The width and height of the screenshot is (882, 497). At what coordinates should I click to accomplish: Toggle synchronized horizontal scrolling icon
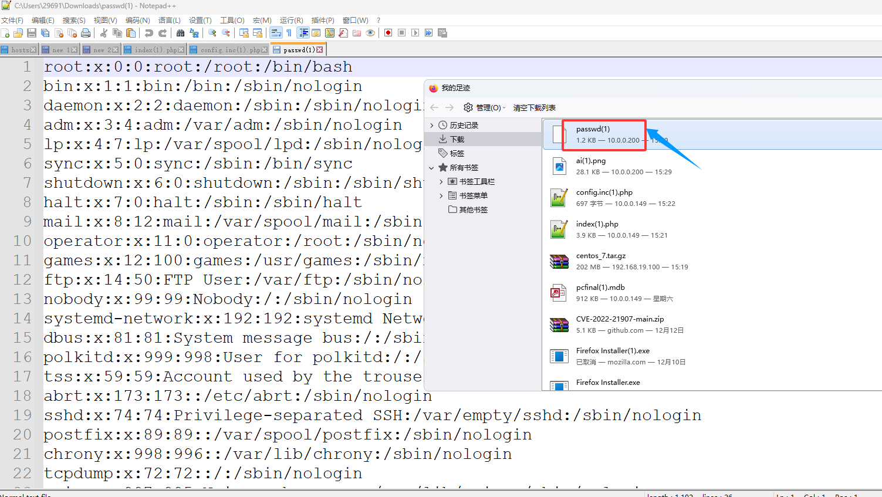click(258, 33)
